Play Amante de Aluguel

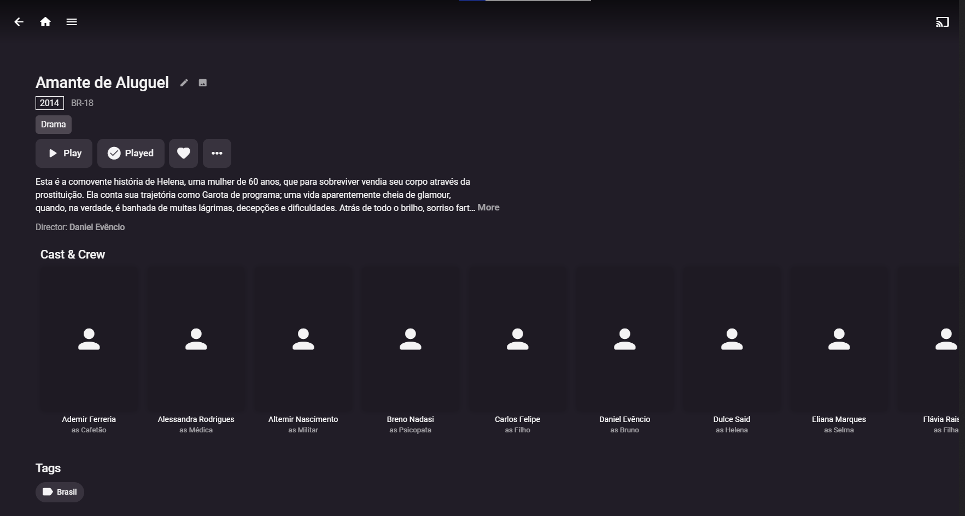63,153
